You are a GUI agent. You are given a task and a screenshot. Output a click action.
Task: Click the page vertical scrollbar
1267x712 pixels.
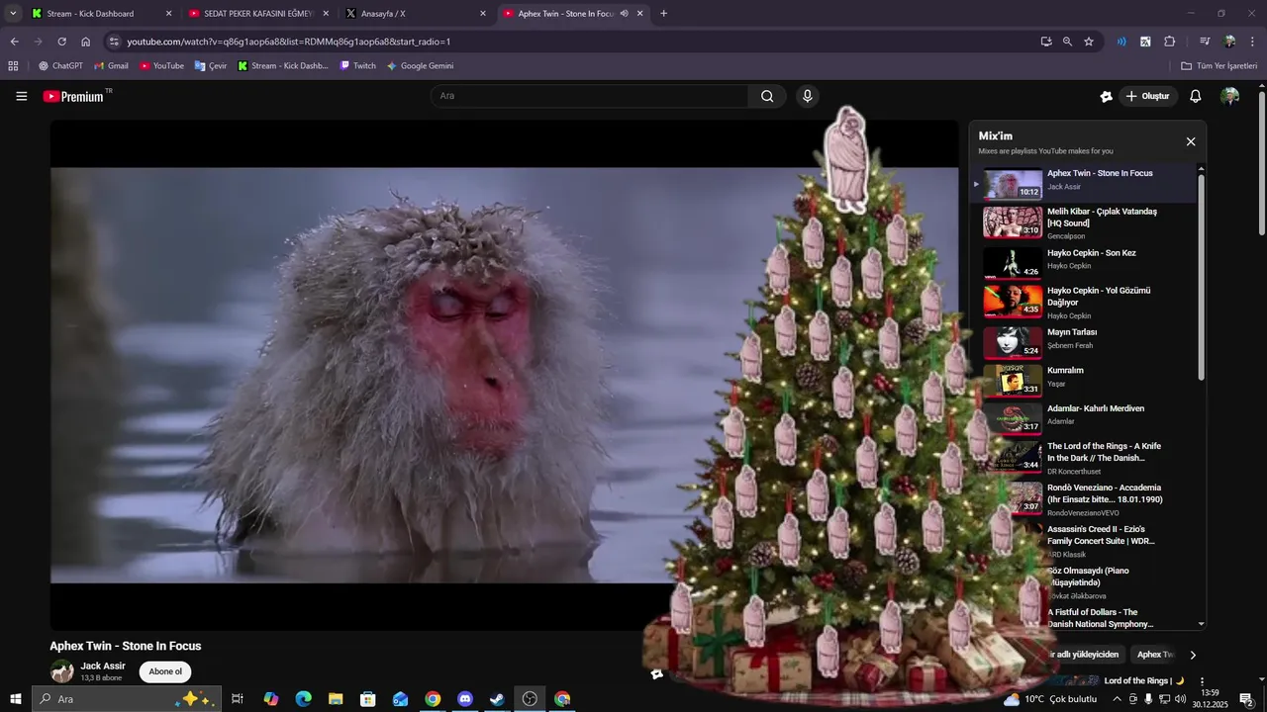(1261, 163)
